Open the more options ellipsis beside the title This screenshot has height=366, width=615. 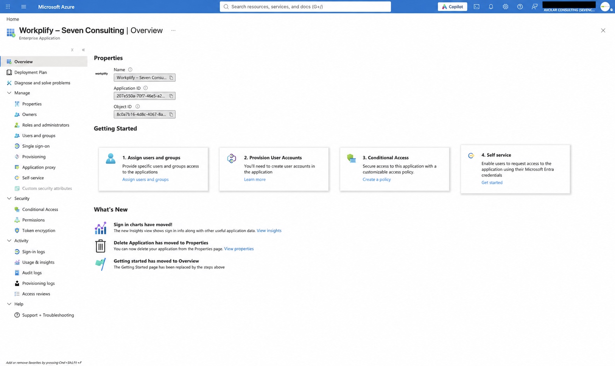point(173,31)
